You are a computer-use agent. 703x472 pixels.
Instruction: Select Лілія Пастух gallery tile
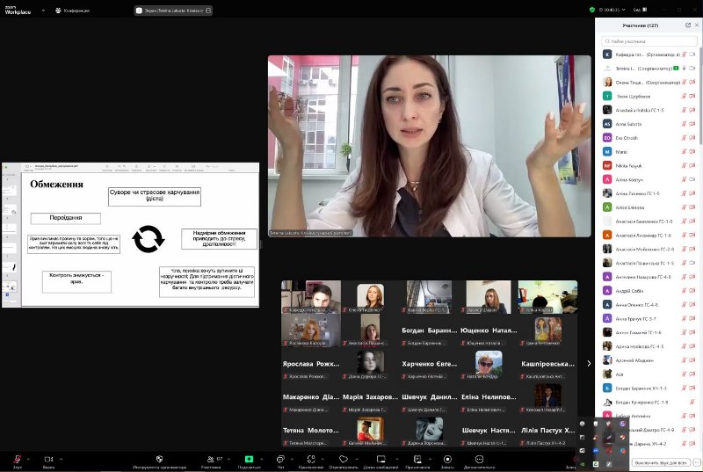[547, 430]
